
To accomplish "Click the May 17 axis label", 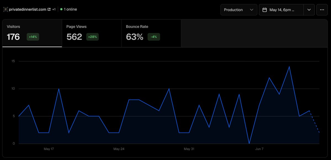I will coord(49,149).
